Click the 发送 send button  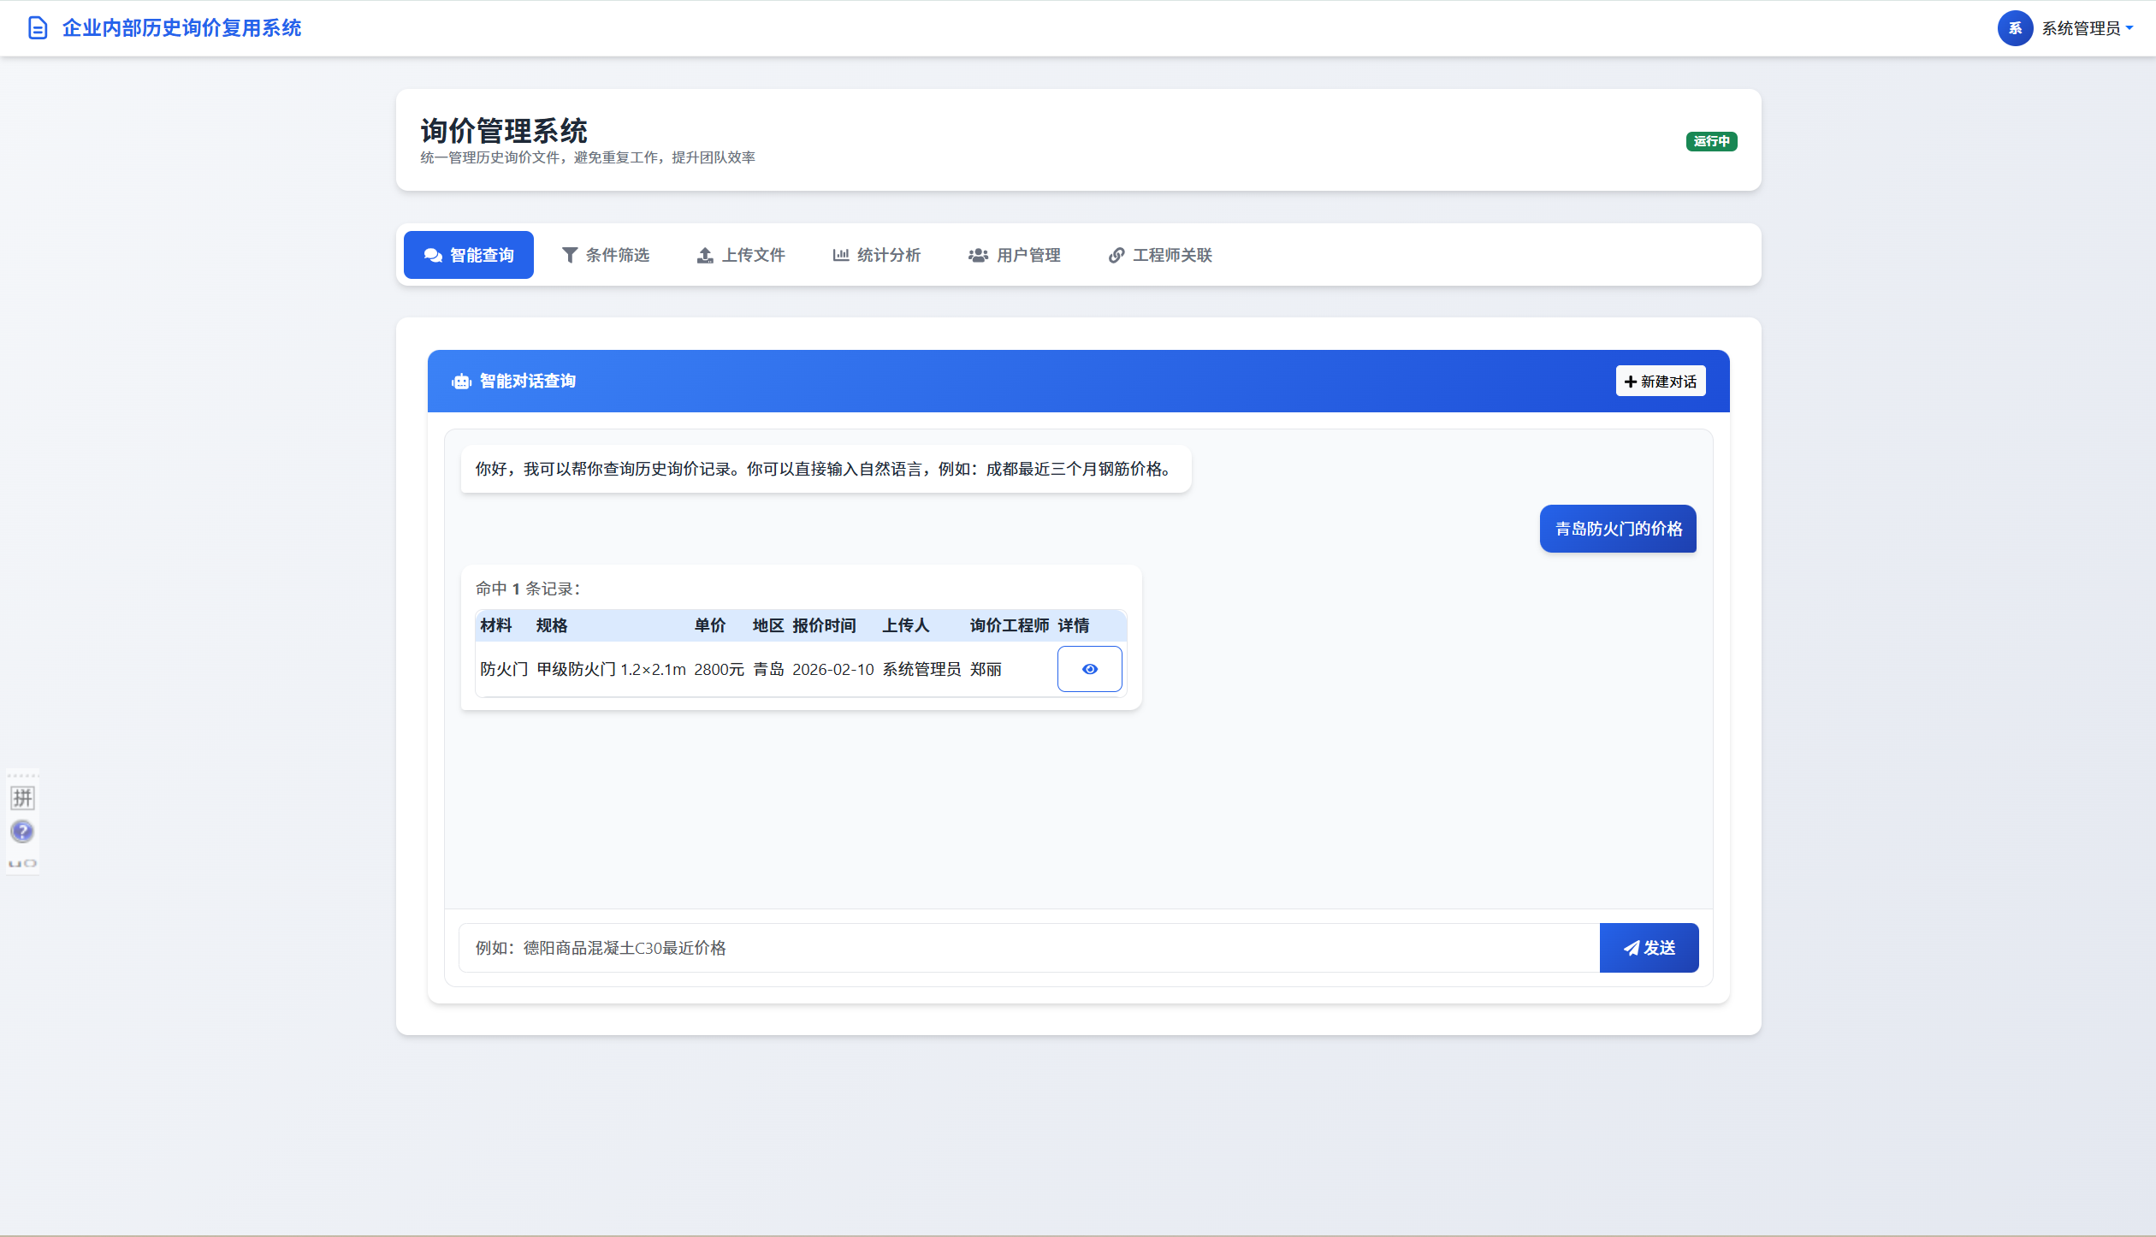[1649, 948]
